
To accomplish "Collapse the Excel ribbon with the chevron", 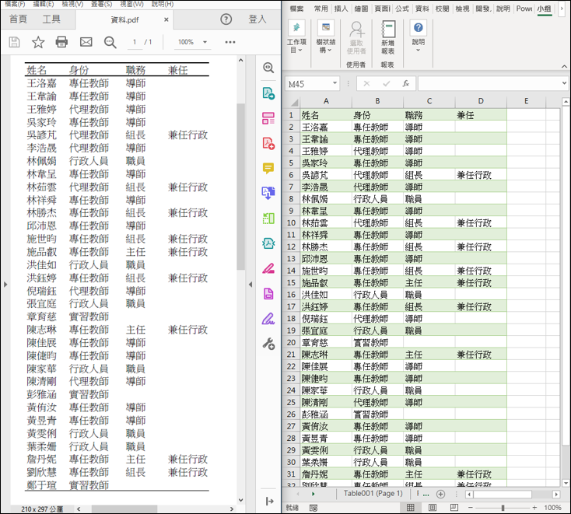I will click(564, 66).
